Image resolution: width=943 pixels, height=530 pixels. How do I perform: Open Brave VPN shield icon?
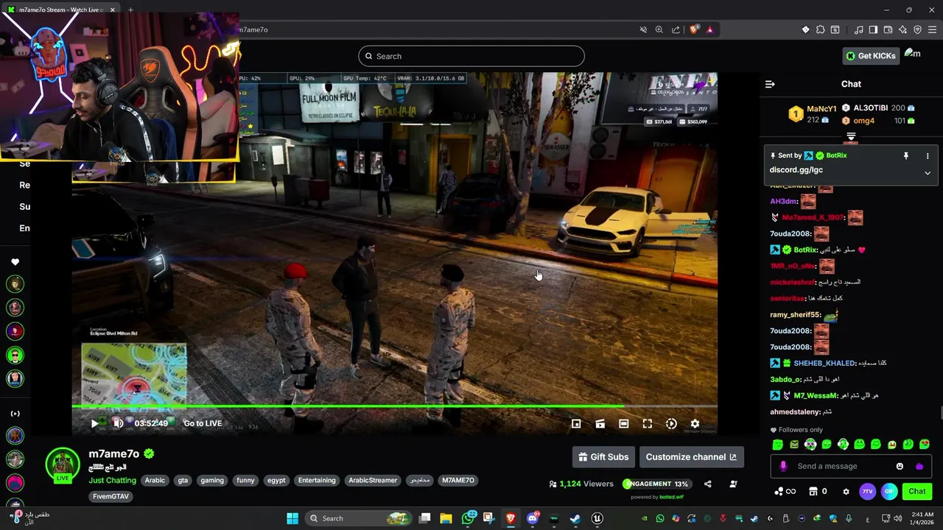[917, 29]
